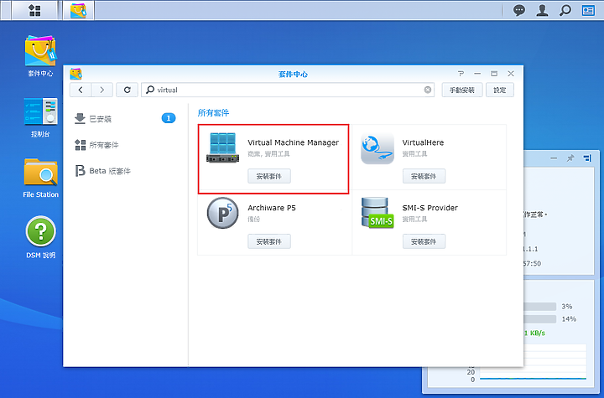Screen dimensions: 604x398
Task: Open the taskbar search magnifier
Action: (565, 10)
